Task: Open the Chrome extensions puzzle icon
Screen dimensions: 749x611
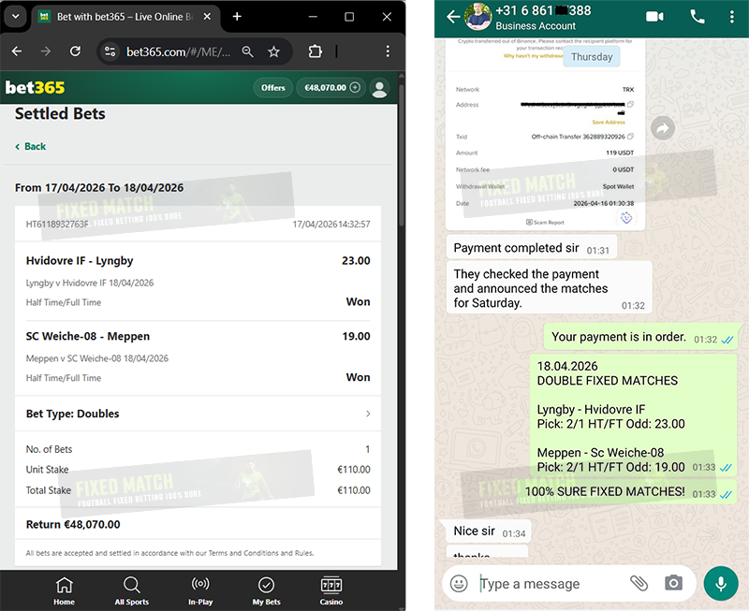Action: coord(316,52)
